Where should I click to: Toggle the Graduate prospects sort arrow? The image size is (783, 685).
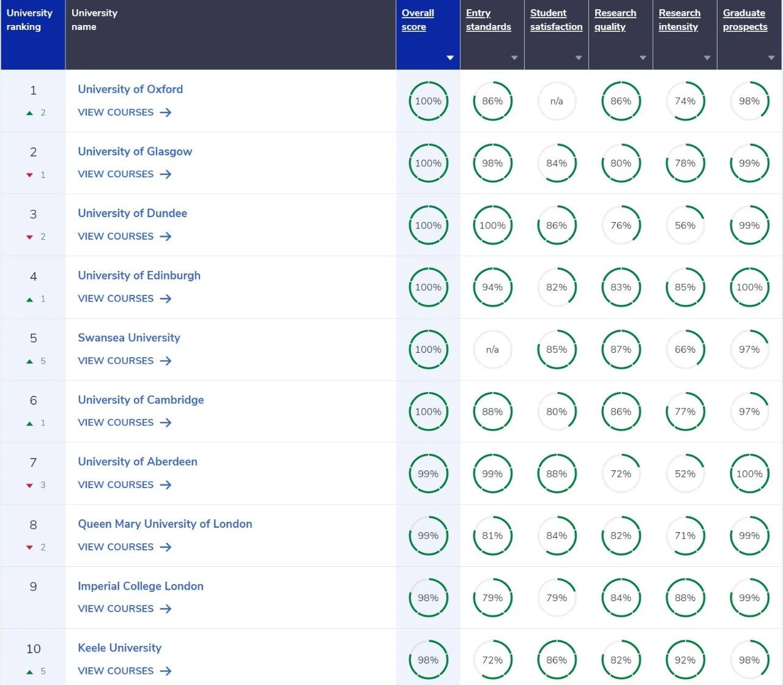pos(771,58)
